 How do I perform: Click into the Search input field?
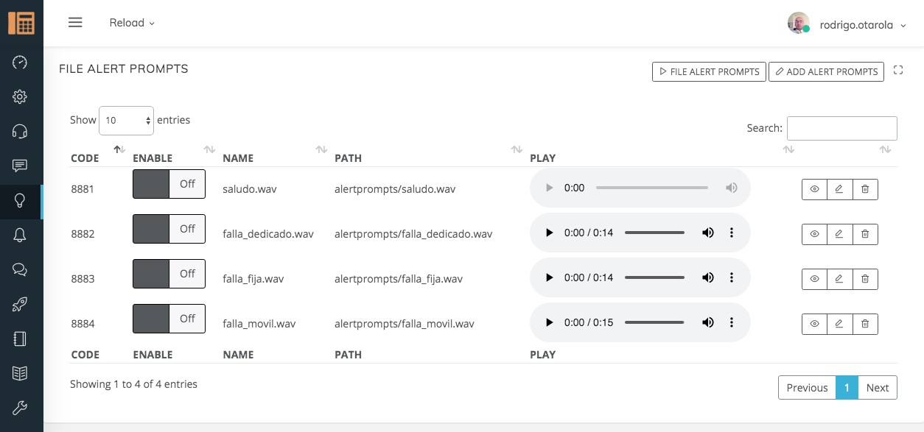[x=841, y=128]
